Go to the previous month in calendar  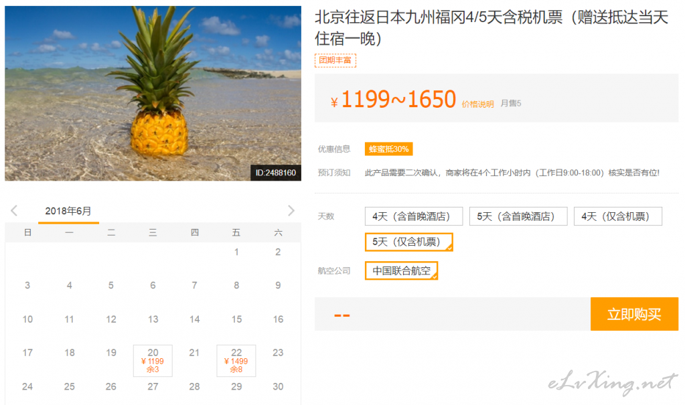click(14, 211)
